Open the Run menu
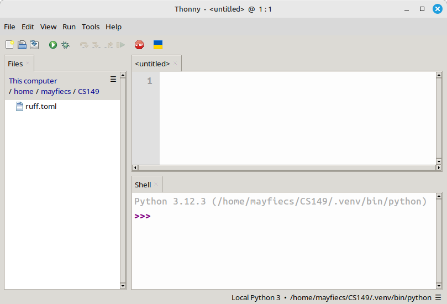This screenshot has width=447, height=304. pos(69,27)
